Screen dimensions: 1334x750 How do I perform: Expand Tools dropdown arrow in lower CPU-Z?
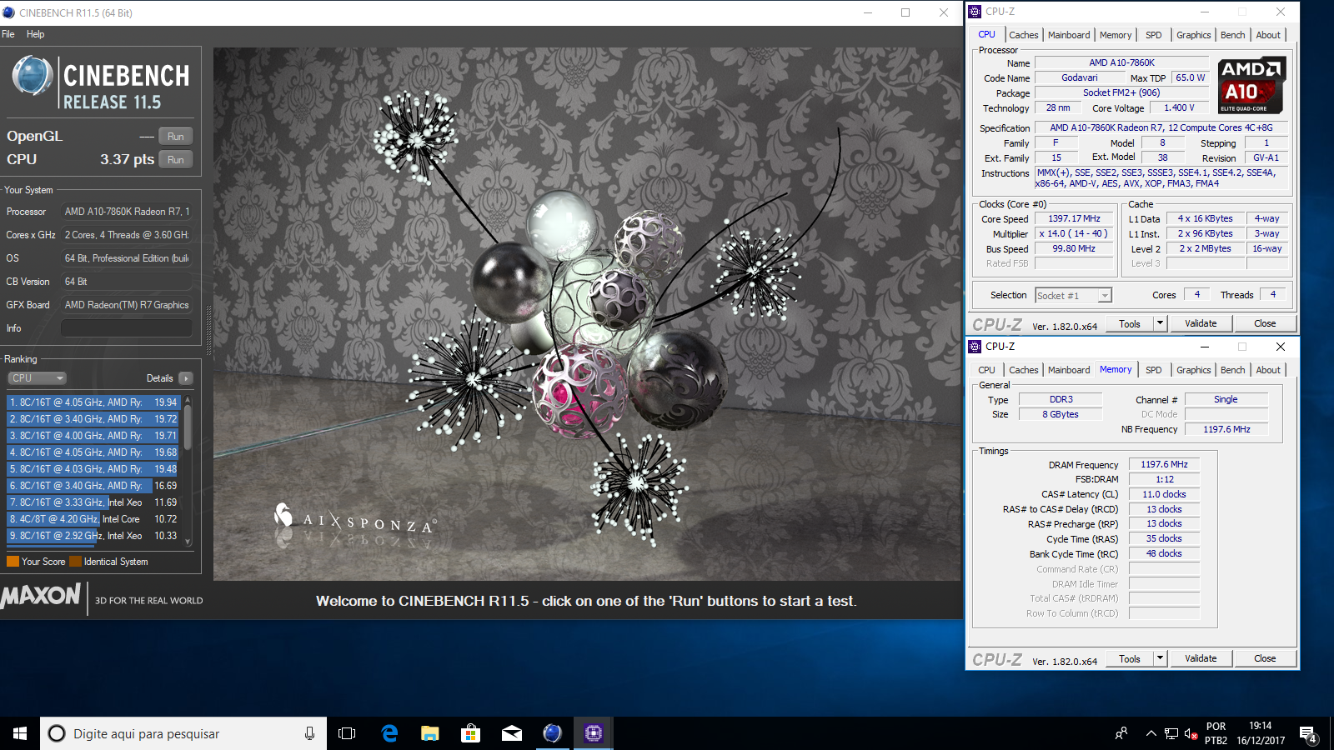1160,659
